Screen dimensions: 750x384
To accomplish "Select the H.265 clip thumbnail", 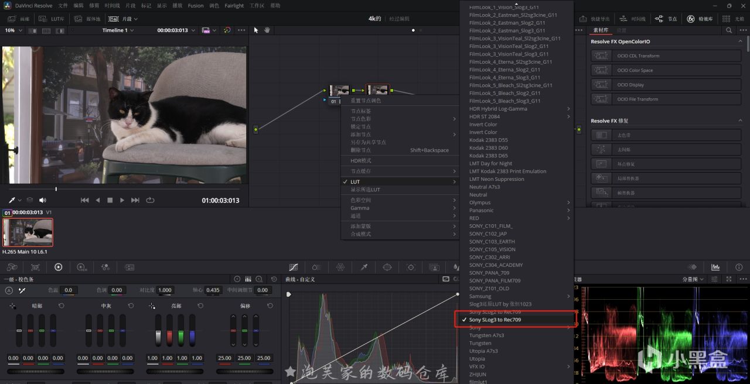I will tap(28, 232).
